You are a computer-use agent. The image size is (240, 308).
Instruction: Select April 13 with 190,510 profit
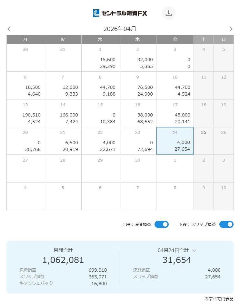pos(25,113)
